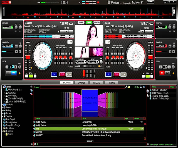The image size is (178, 148).
Task: Toggle loop OUT on left loop panel
Action: click(14, 73)
